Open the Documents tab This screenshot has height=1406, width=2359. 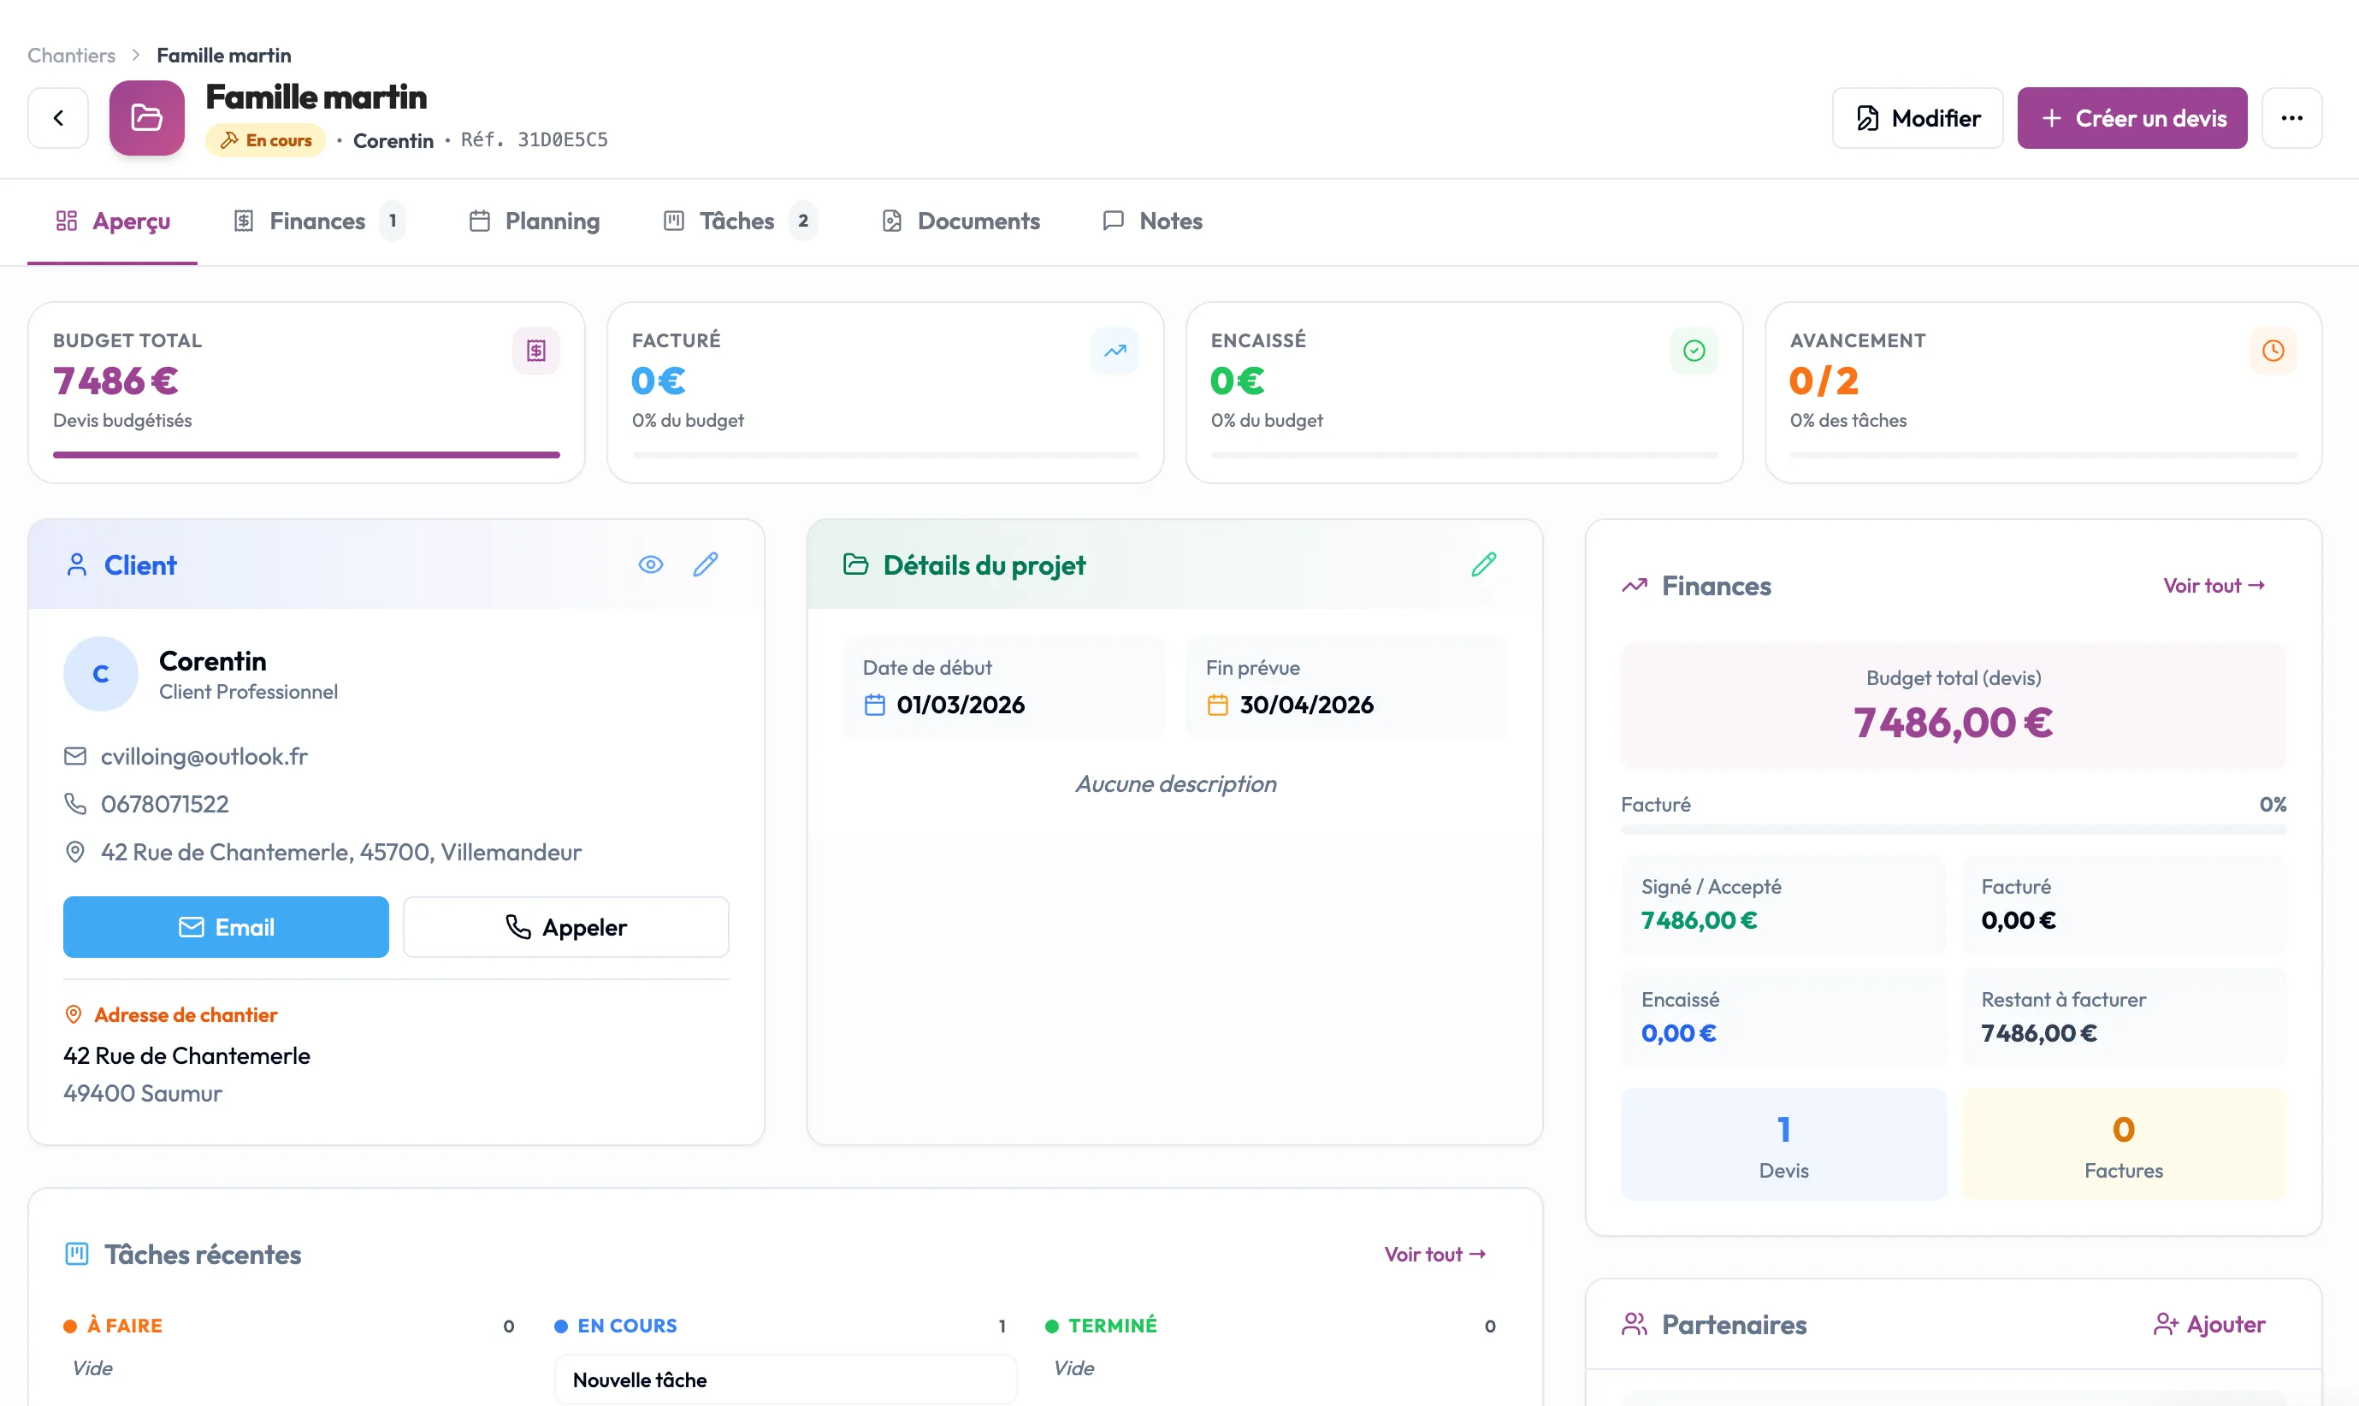coord(961,222)
